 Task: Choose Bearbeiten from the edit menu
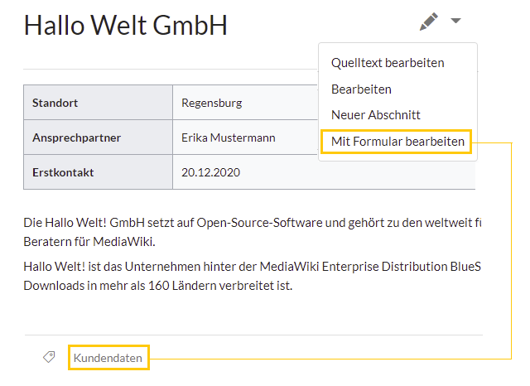361,89
